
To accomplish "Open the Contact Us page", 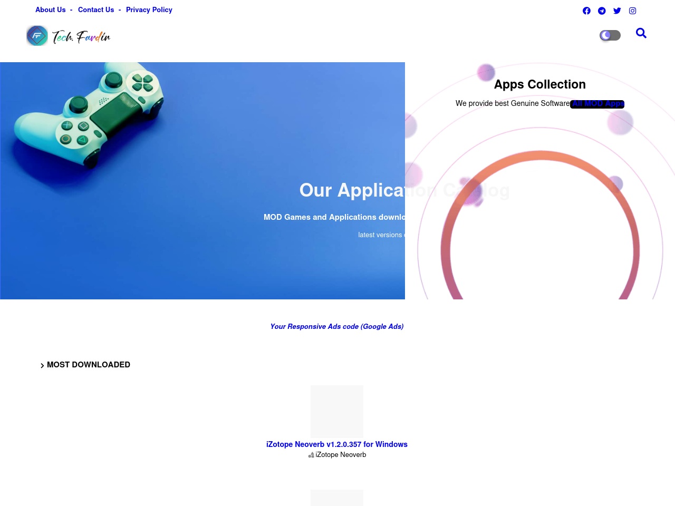I will pyautogui.click(x=96, y=9).
